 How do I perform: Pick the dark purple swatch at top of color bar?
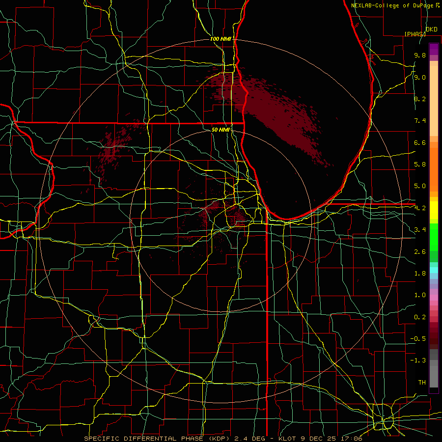pyautogui.click(x=434, y=49)
